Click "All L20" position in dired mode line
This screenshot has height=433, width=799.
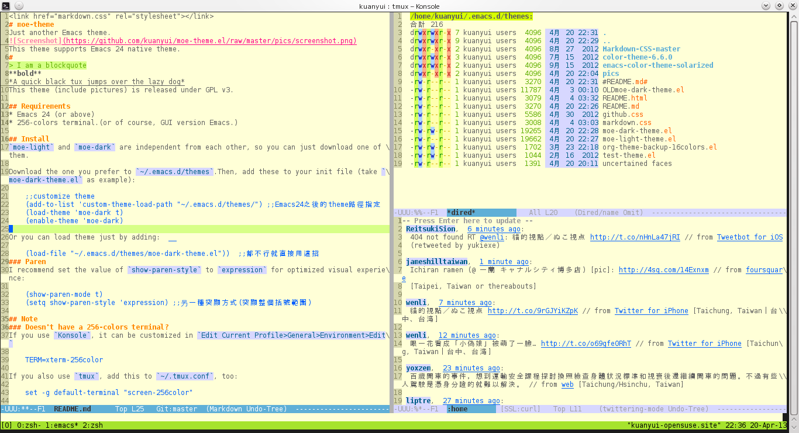(x=543, y=213)
